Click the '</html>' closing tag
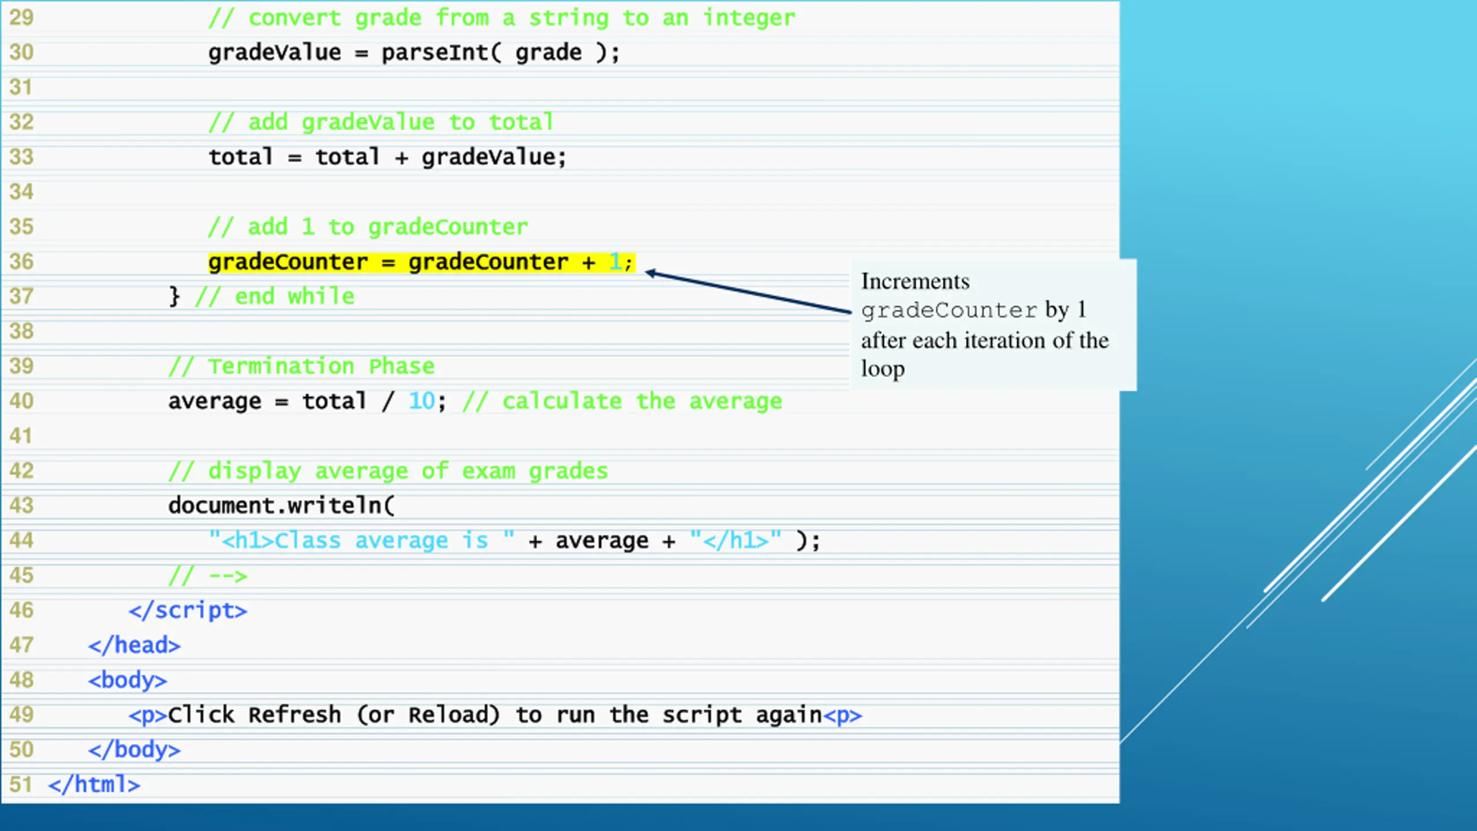This screenshot has width=1477, height=831. (94, 785)
